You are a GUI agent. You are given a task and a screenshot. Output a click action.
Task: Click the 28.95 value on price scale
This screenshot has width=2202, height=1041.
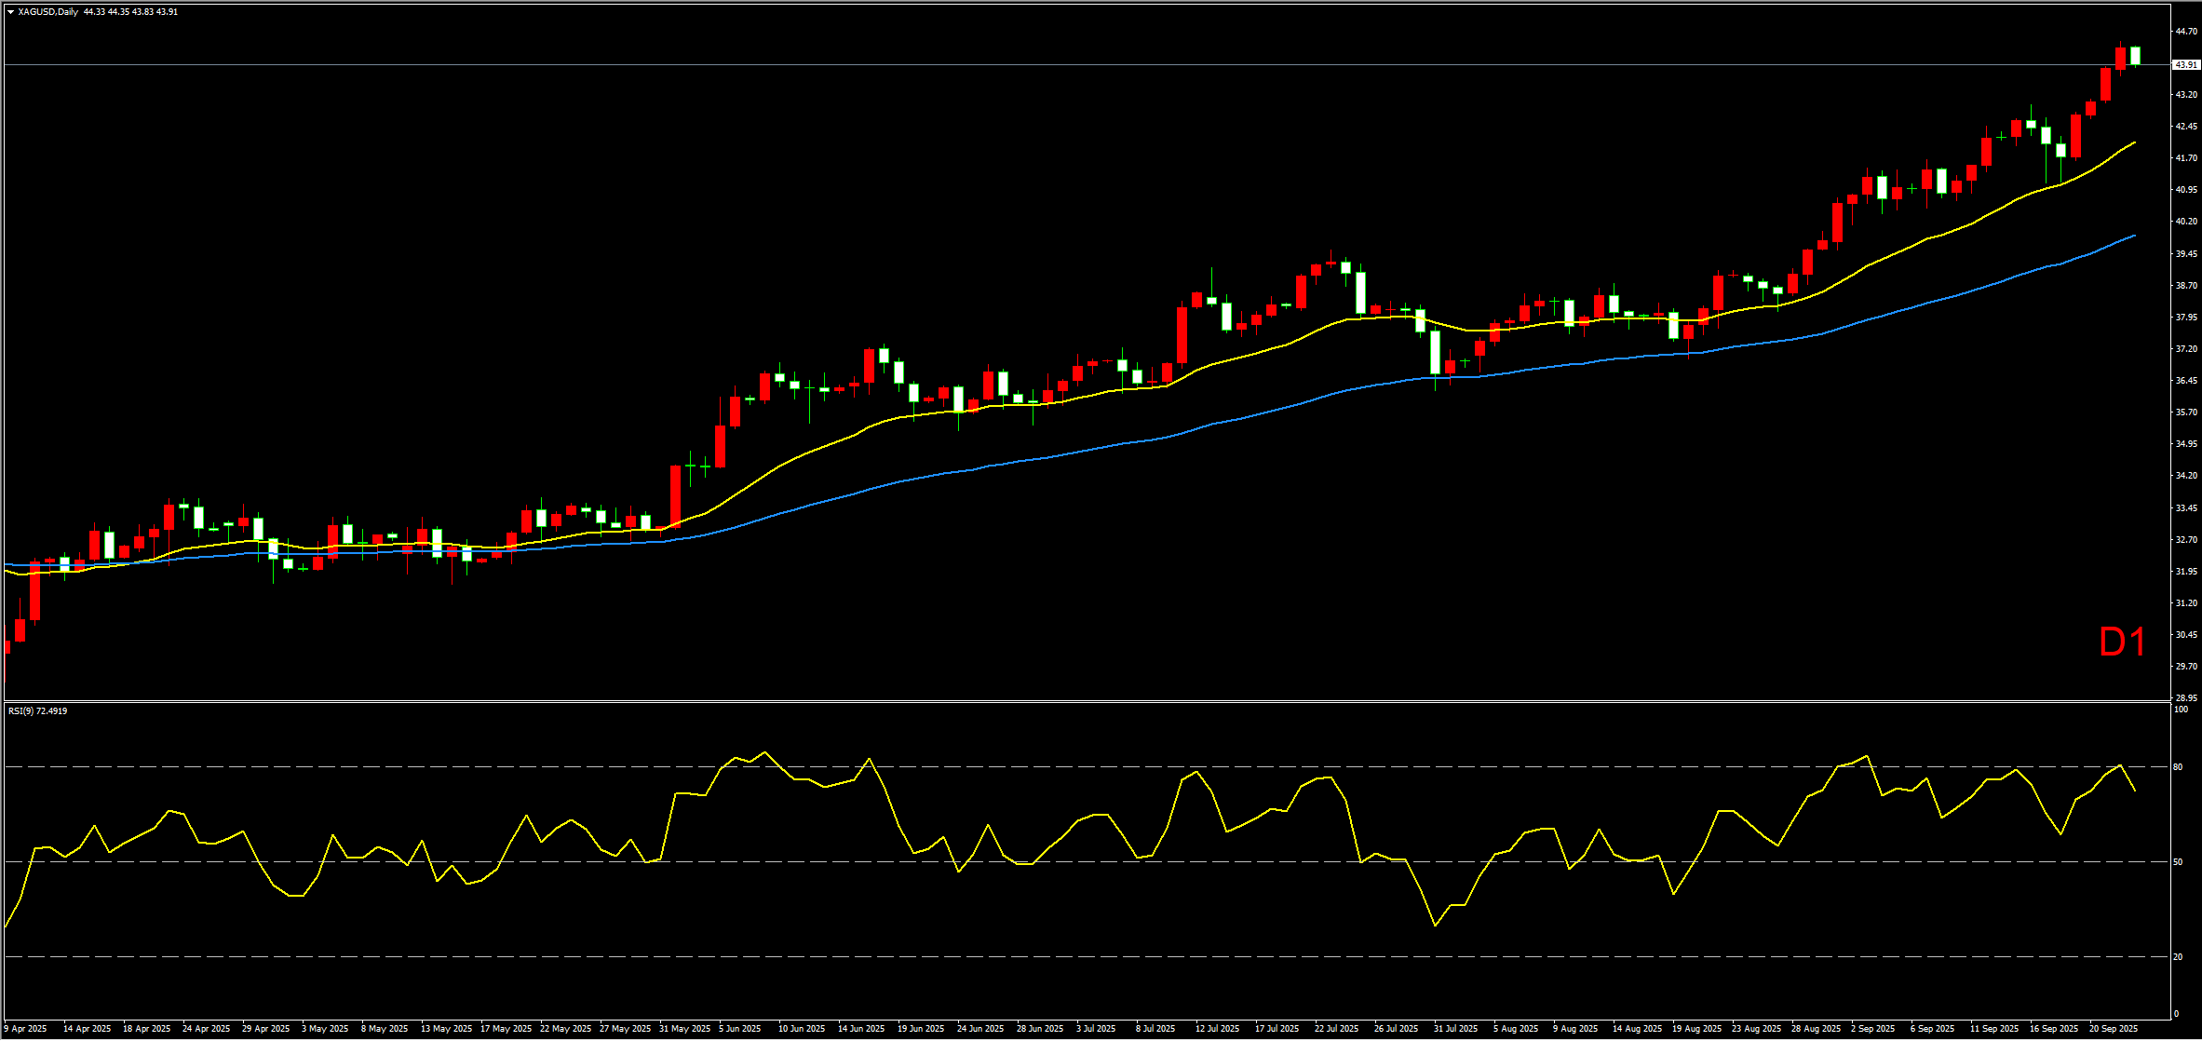click(x=2185, y=697)
